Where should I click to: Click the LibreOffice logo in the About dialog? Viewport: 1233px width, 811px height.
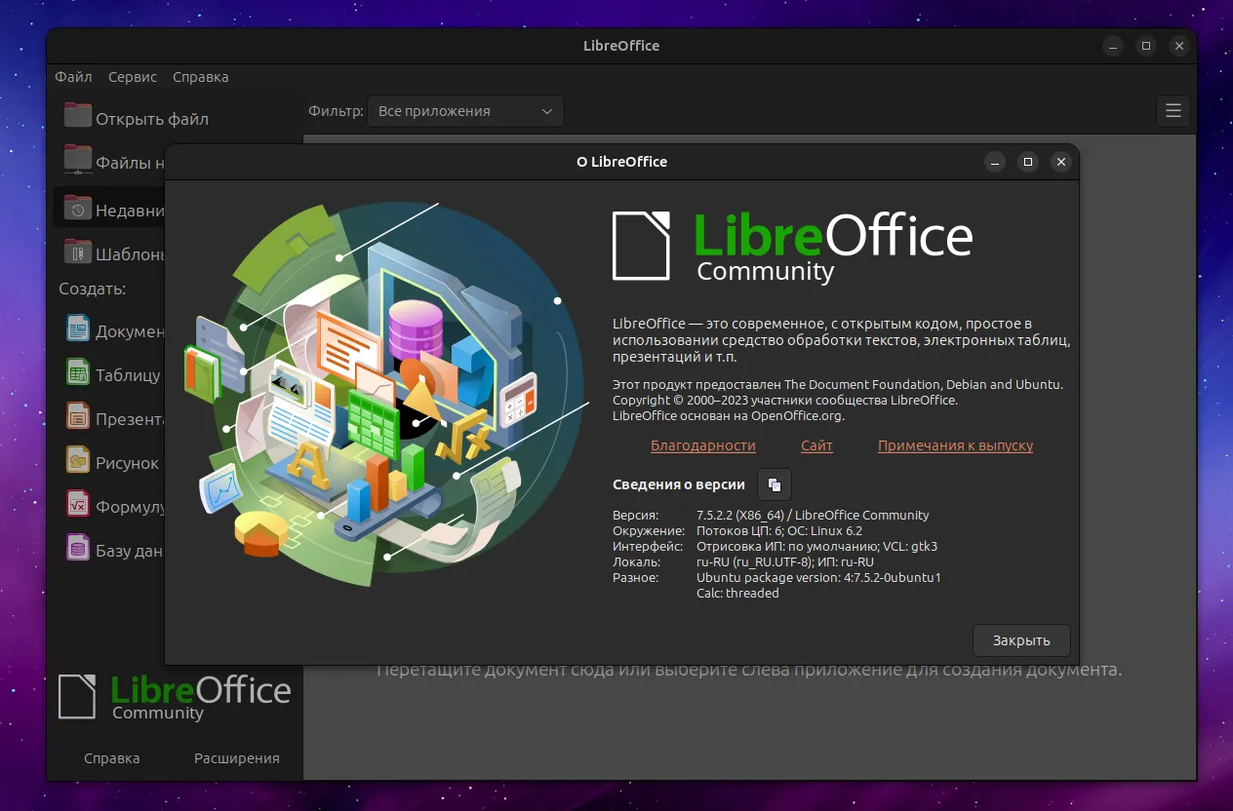click(792, 246)
